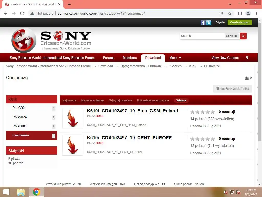Click the CENT_EUROPE file flame thumbnail
The image size is (262, 197).
pyautogui.click(x=73, y=145)
